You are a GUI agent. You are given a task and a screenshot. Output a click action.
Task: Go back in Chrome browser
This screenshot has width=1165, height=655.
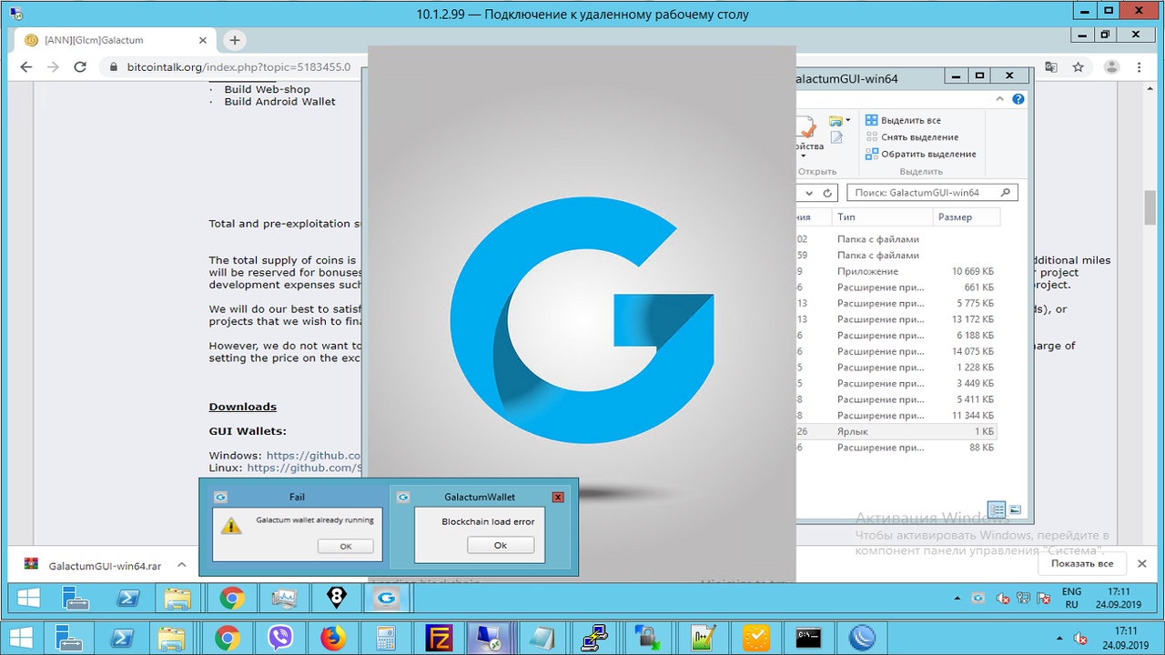point(25,67)
